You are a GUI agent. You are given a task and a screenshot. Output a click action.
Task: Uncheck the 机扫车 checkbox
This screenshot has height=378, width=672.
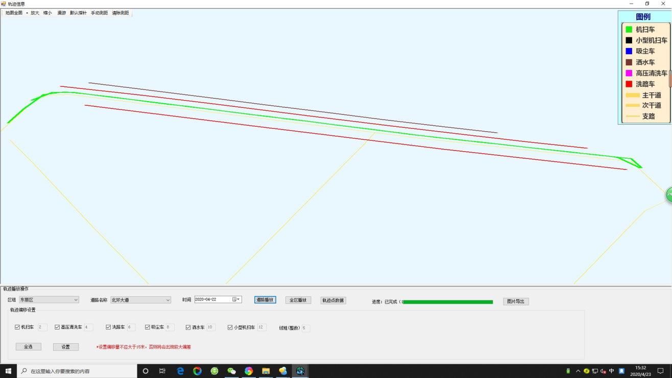[17, 327]
